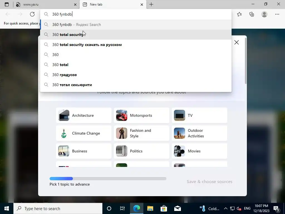The width and height of the screenshot is (285, 214).
Task: Open Microsoft Edge from the taskbar
Action: (136, 208)
